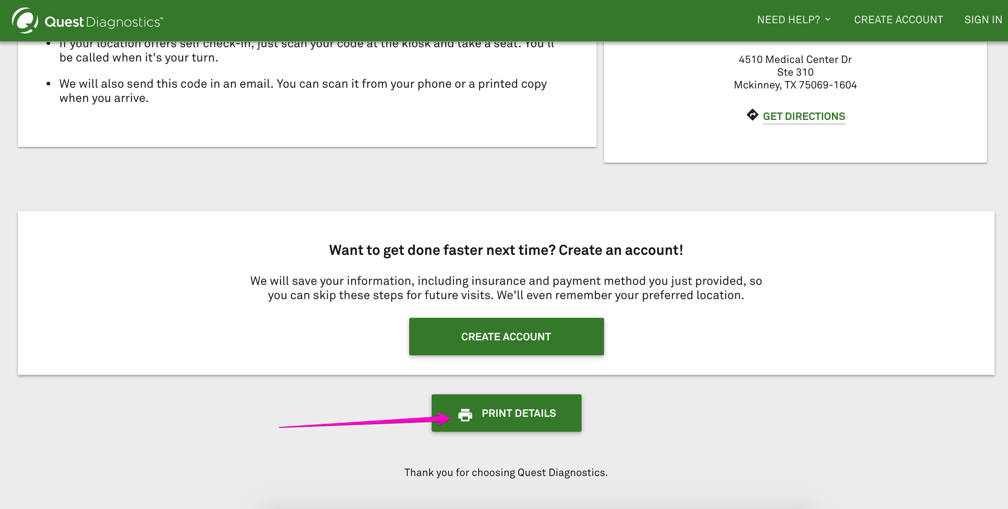Click the 'We will save your information' paragraph
This screenshot has height=509, width=1008.
[505, 281]
